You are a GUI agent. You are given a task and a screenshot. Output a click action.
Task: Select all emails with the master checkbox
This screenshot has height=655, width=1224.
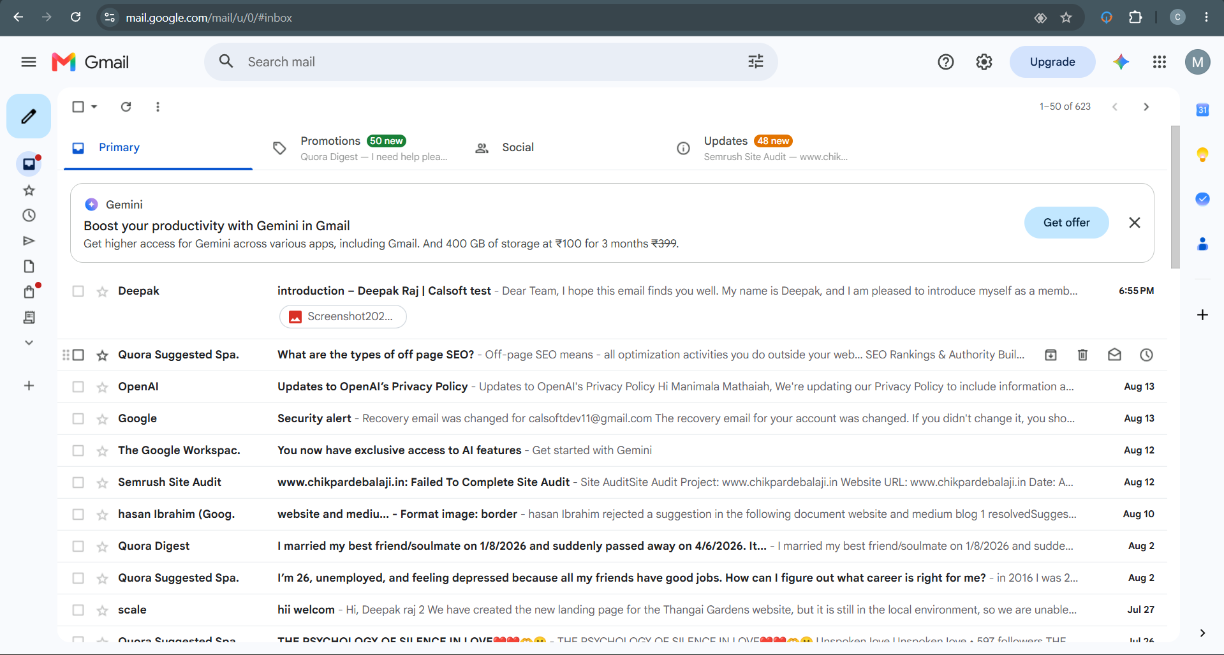78,107
